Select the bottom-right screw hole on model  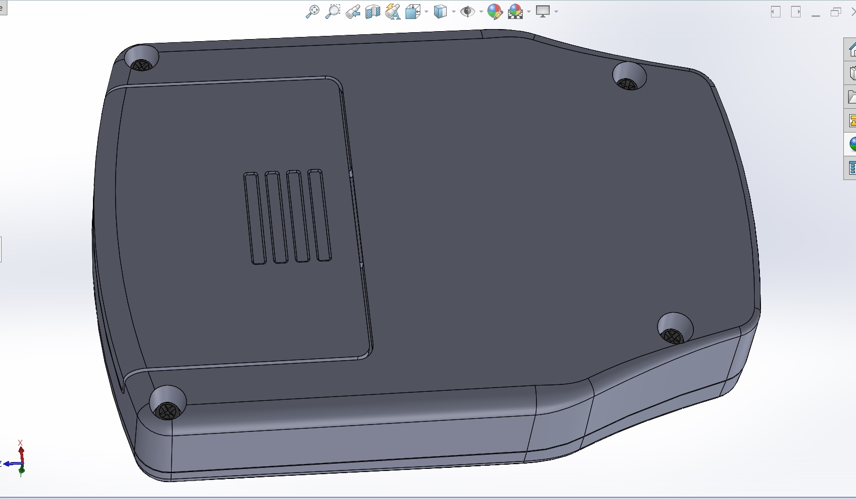pyautogui.click(x=675, y=328)
